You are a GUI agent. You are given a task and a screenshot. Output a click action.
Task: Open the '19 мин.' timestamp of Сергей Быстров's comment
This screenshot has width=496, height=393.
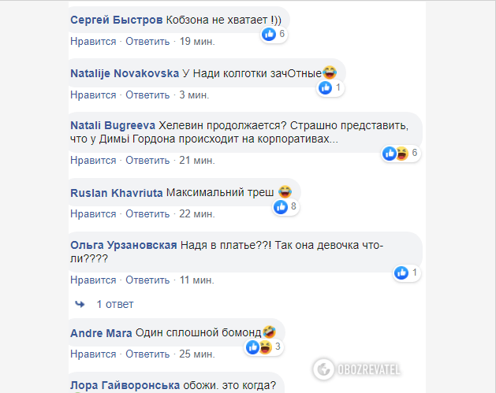pos(197,41)
